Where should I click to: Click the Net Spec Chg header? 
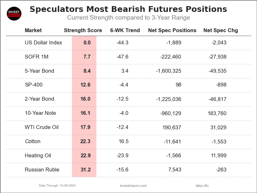pos(221,31)
